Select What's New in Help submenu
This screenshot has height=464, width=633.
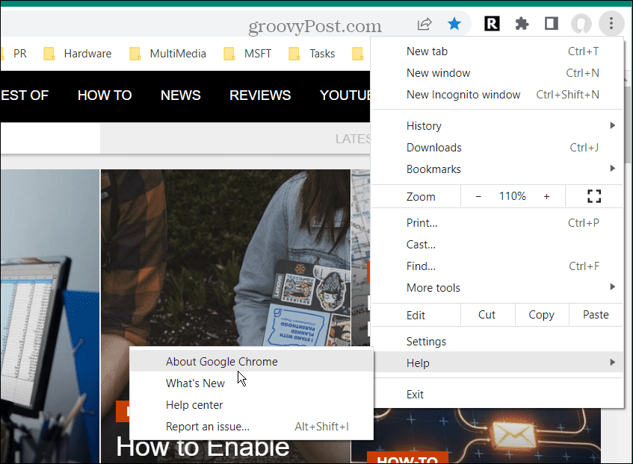252,383
